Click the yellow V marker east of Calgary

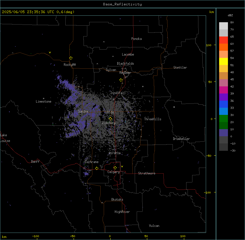coord(122,166)
